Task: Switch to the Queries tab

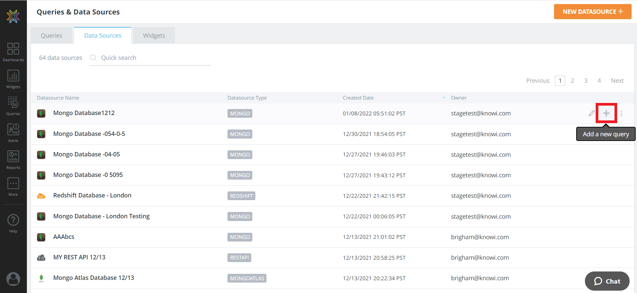Action: pyautogui.click(x=51, y=36)
